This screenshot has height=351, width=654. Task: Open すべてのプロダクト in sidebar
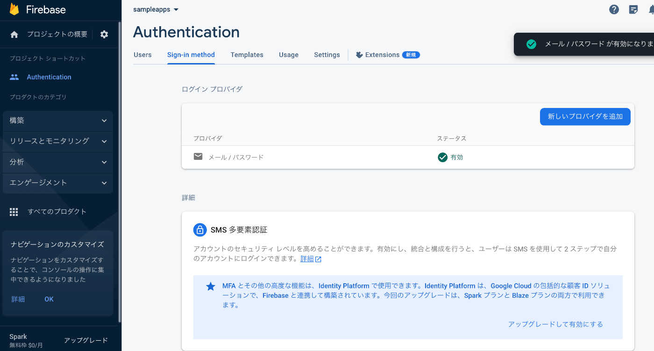(57, 212)
